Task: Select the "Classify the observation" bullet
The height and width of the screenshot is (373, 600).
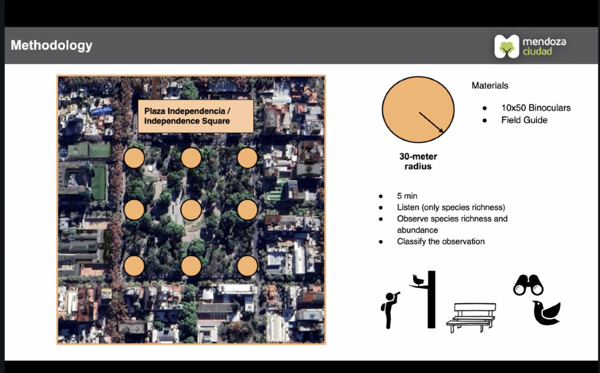Action: point(440,241)
